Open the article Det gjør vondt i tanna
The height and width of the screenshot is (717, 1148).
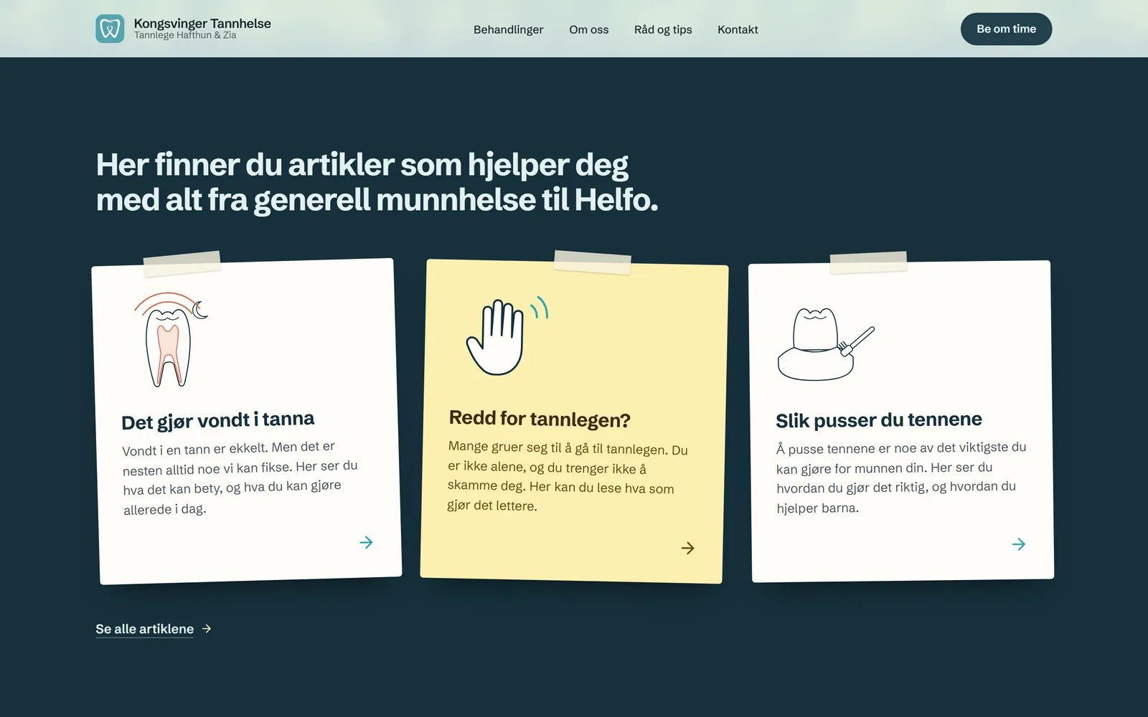click(217, 420)
